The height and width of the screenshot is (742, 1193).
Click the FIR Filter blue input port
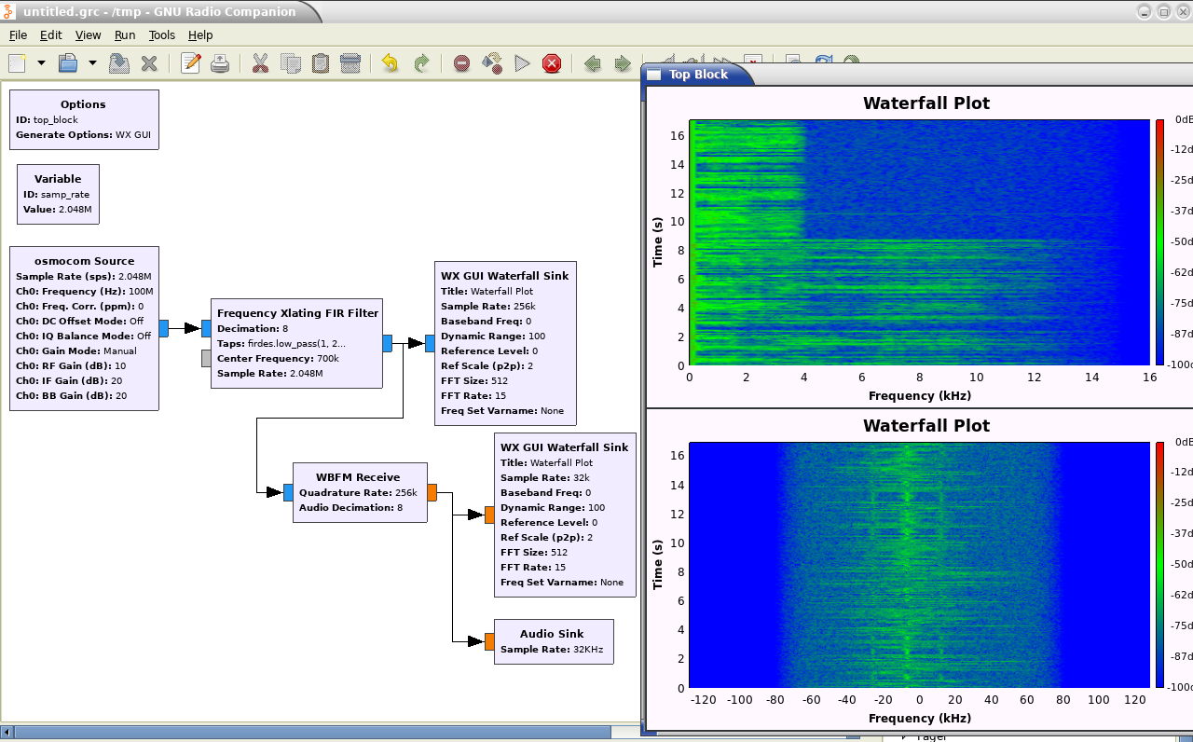pyautogui.click(x=206, y=328)
